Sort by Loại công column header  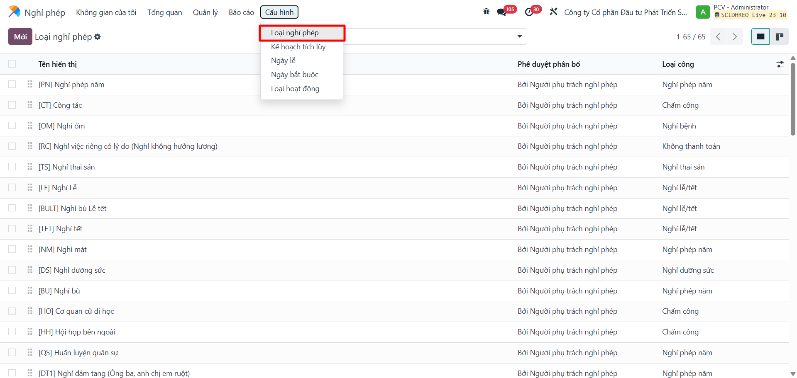tap(678, 64)
